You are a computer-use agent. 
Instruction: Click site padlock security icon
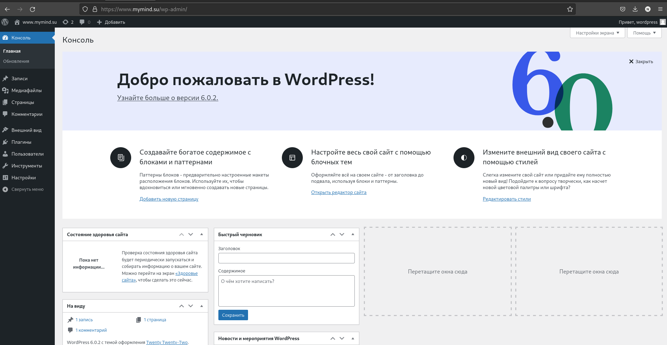(x=95, y=9)
